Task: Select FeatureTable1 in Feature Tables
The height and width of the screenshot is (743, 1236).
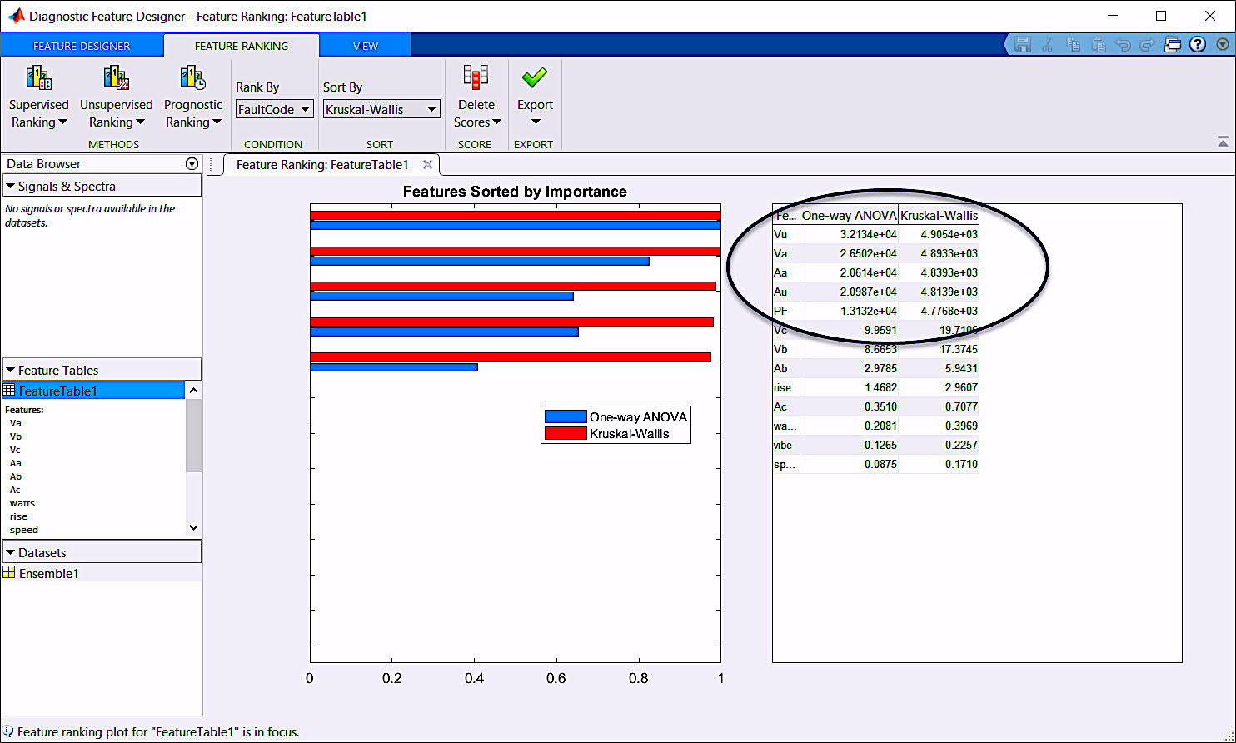Action: click(x=93, y=391)
